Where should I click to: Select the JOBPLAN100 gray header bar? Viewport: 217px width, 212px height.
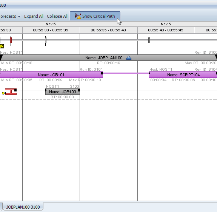(108, 58)
